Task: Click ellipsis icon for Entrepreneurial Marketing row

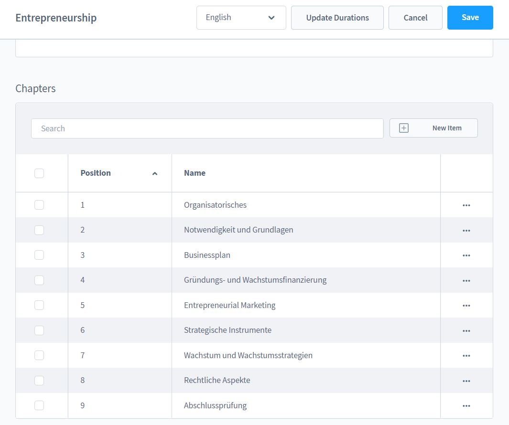Action: [x=466, y=306]
